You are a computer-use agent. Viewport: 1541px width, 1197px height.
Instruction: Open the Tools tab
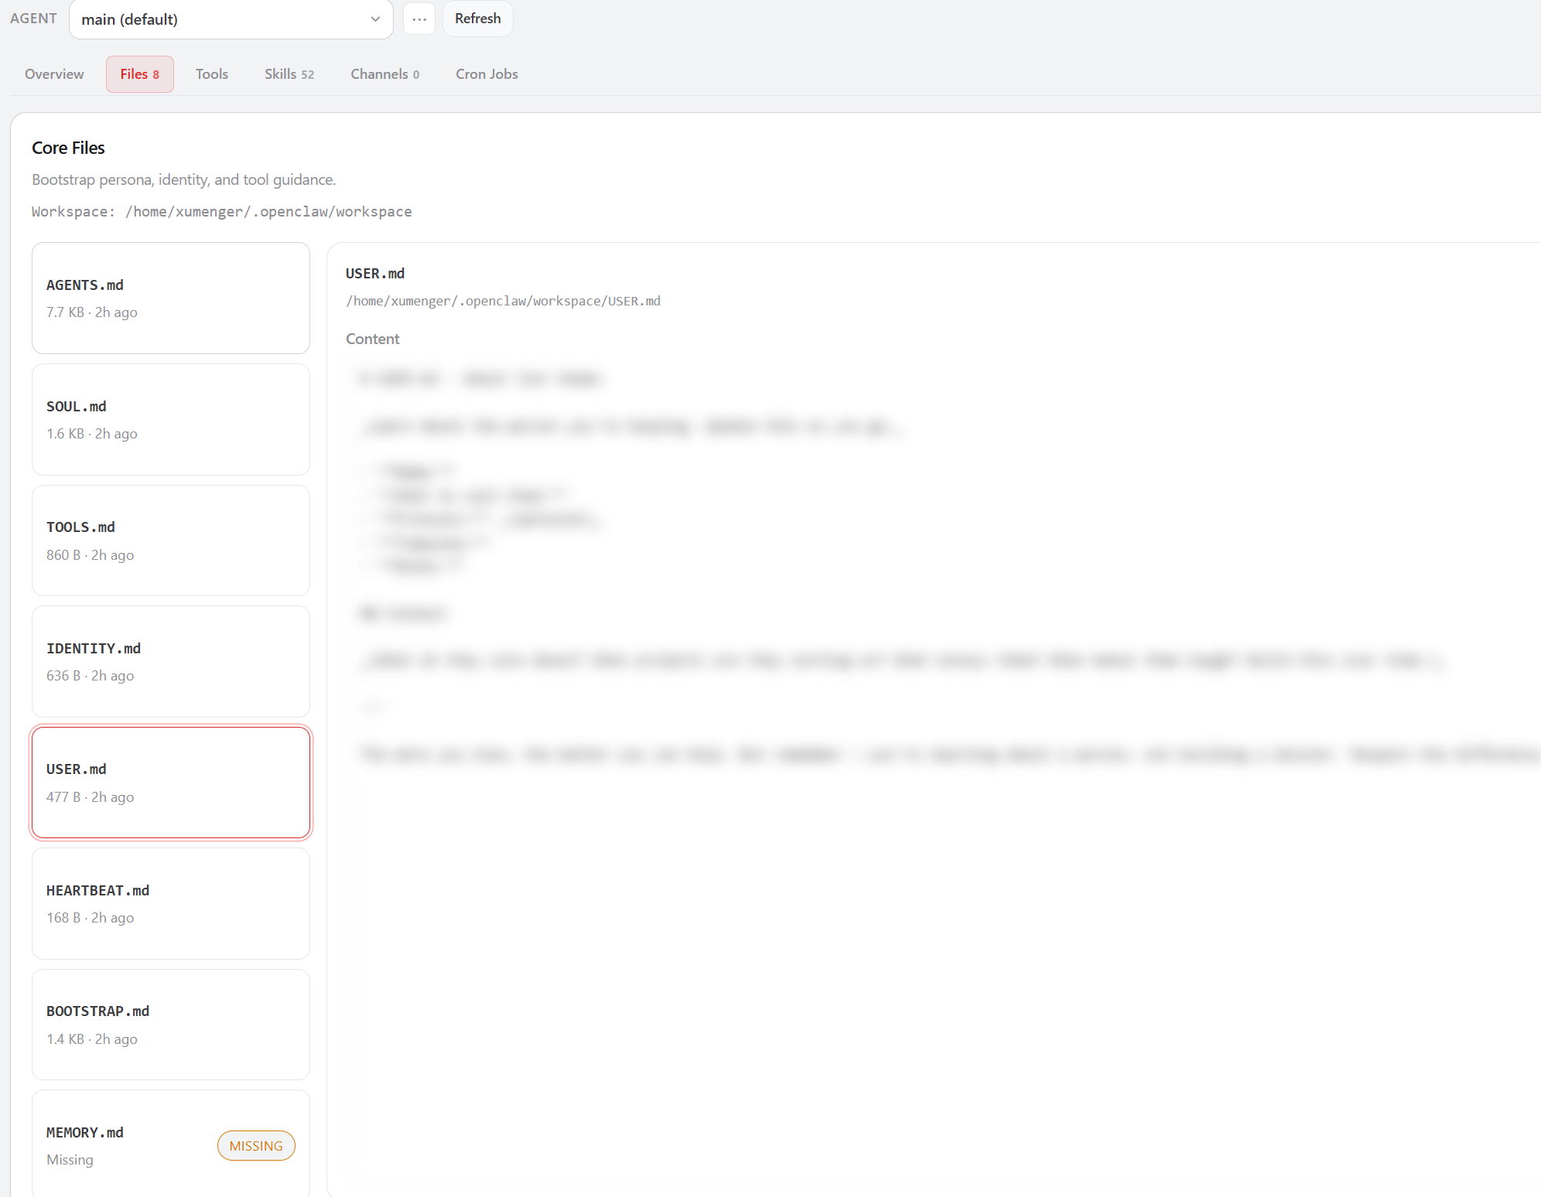click(211, 74)
